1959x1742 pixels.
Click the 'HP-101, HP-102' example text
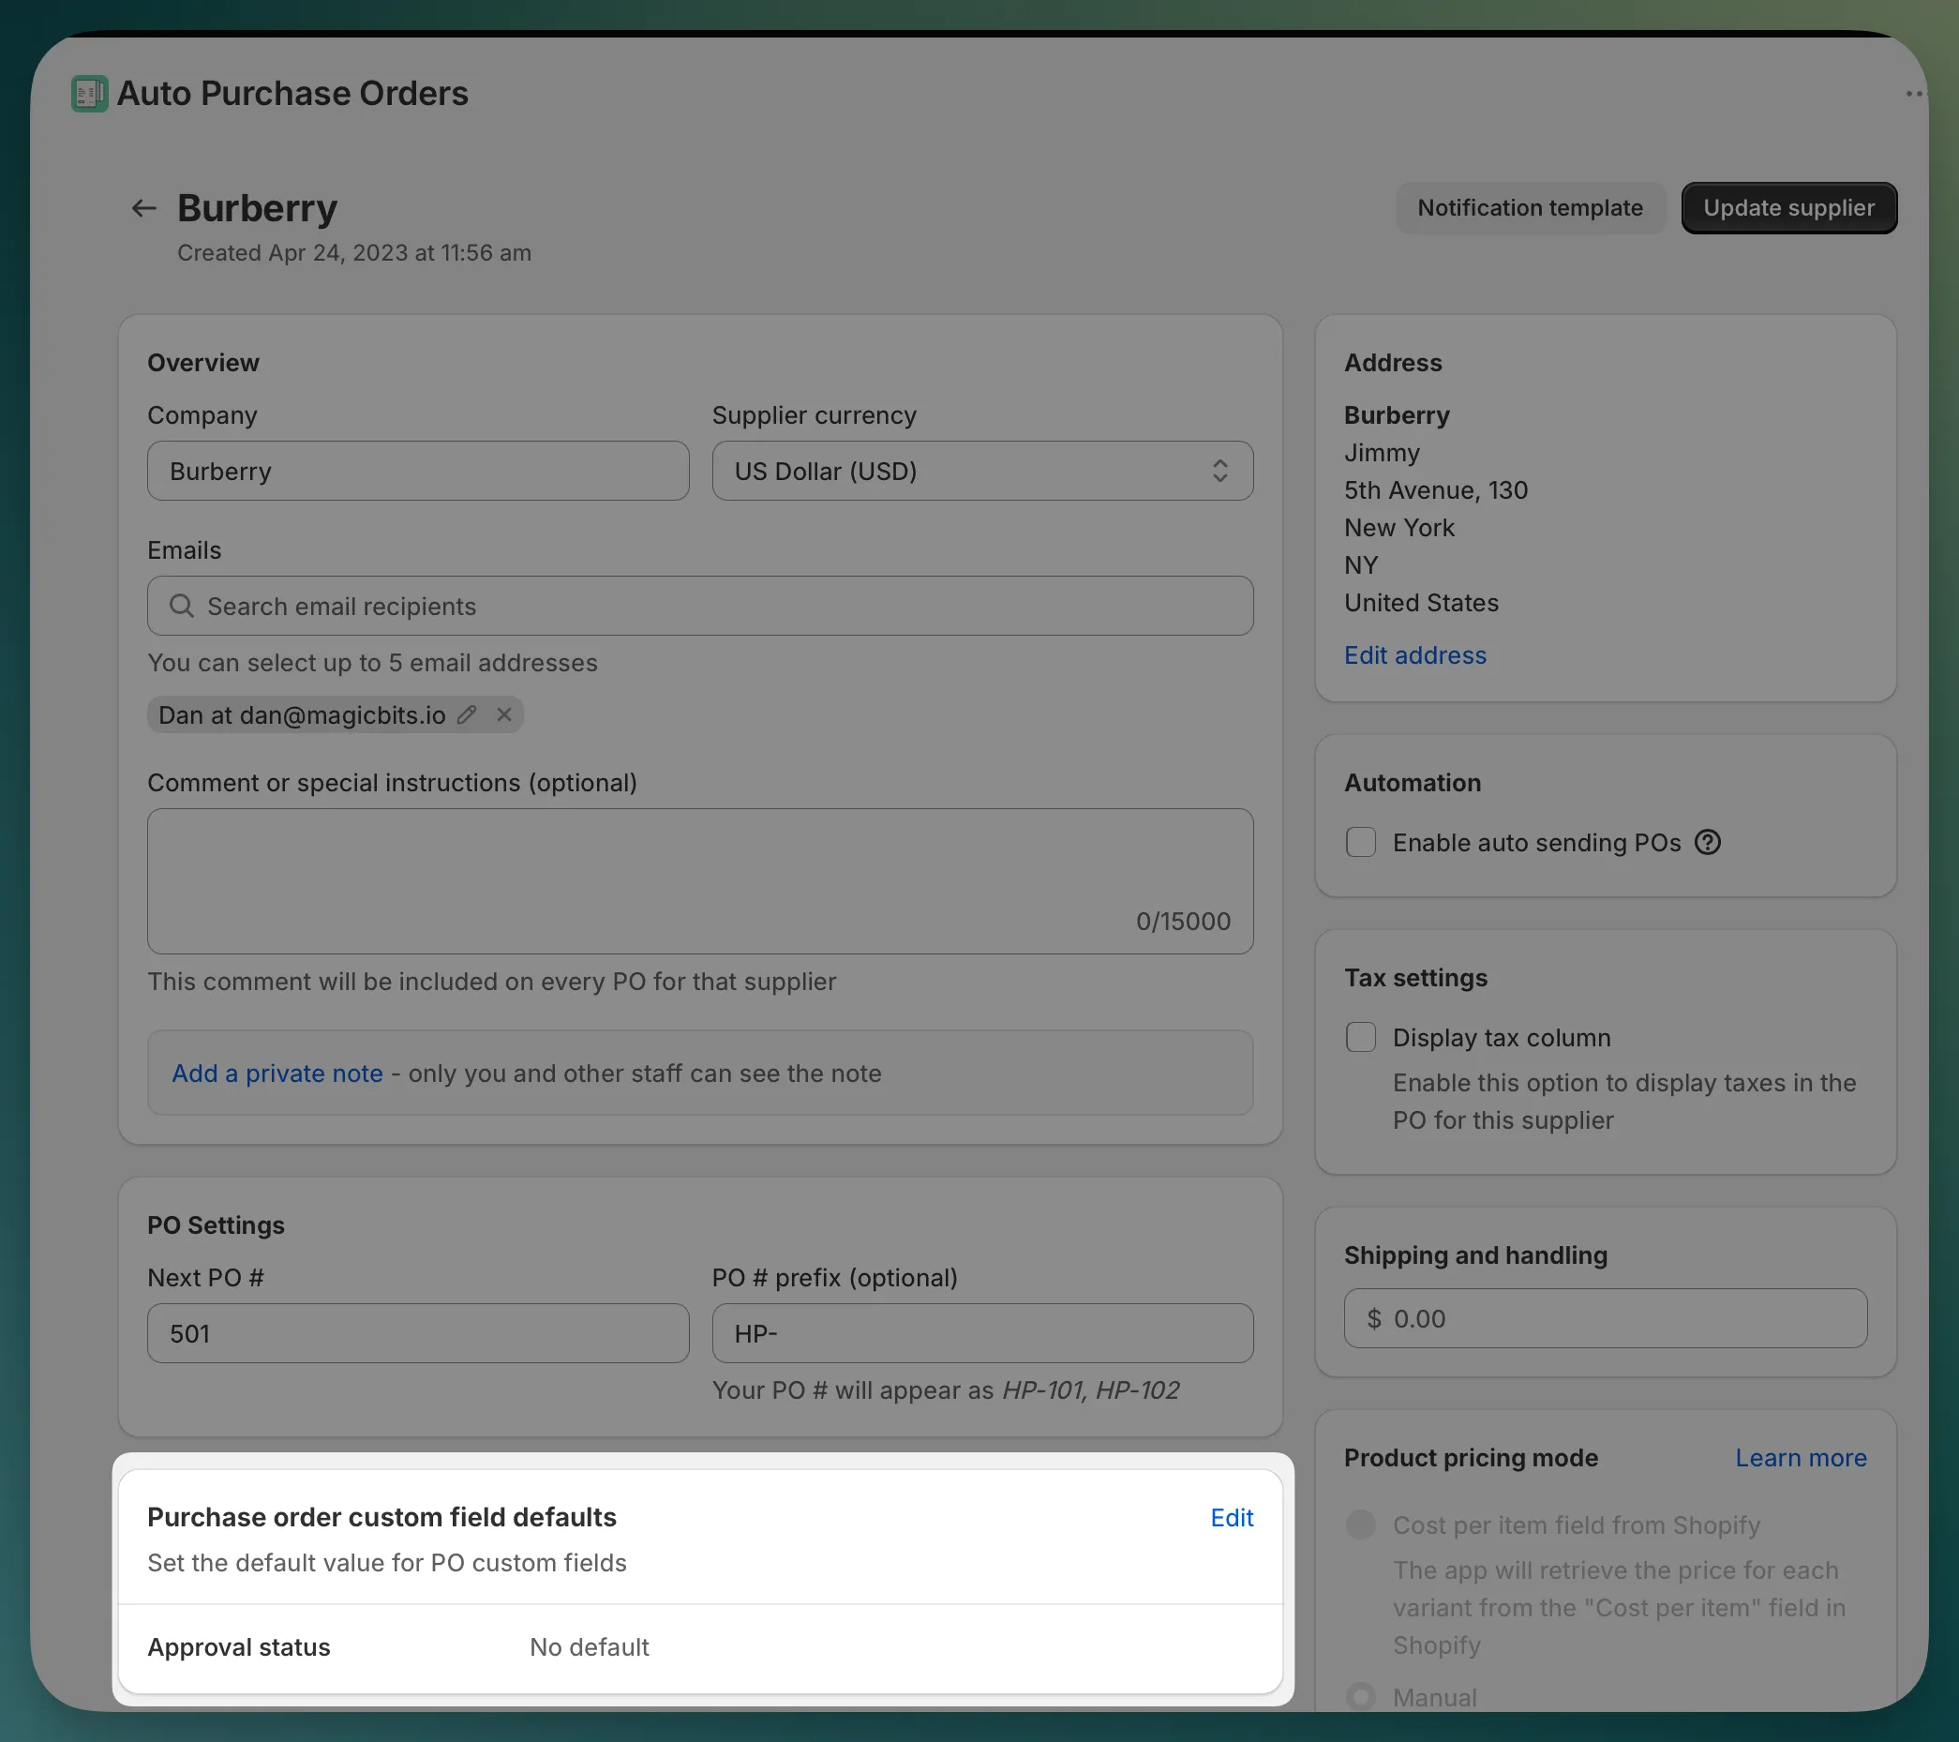(x=1091, y=1391)
